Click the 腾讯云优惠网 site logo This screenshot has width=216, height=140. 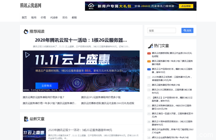31,5
